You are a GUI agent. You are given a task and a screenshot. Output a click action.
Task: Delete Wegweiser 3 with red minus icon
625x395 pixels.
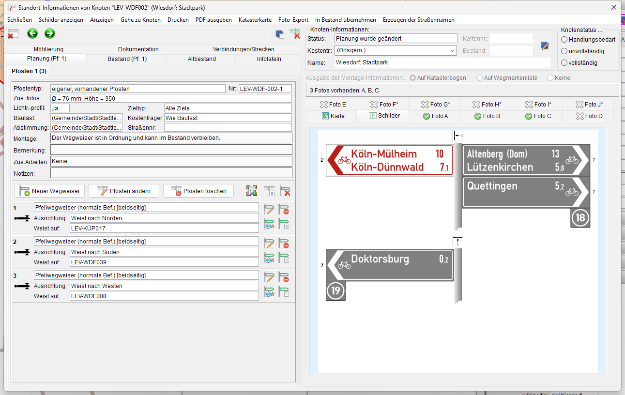point(284,277)
